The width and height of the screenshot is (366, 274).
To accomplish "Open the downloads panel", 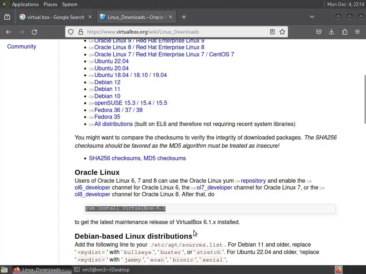I will 331,32.
